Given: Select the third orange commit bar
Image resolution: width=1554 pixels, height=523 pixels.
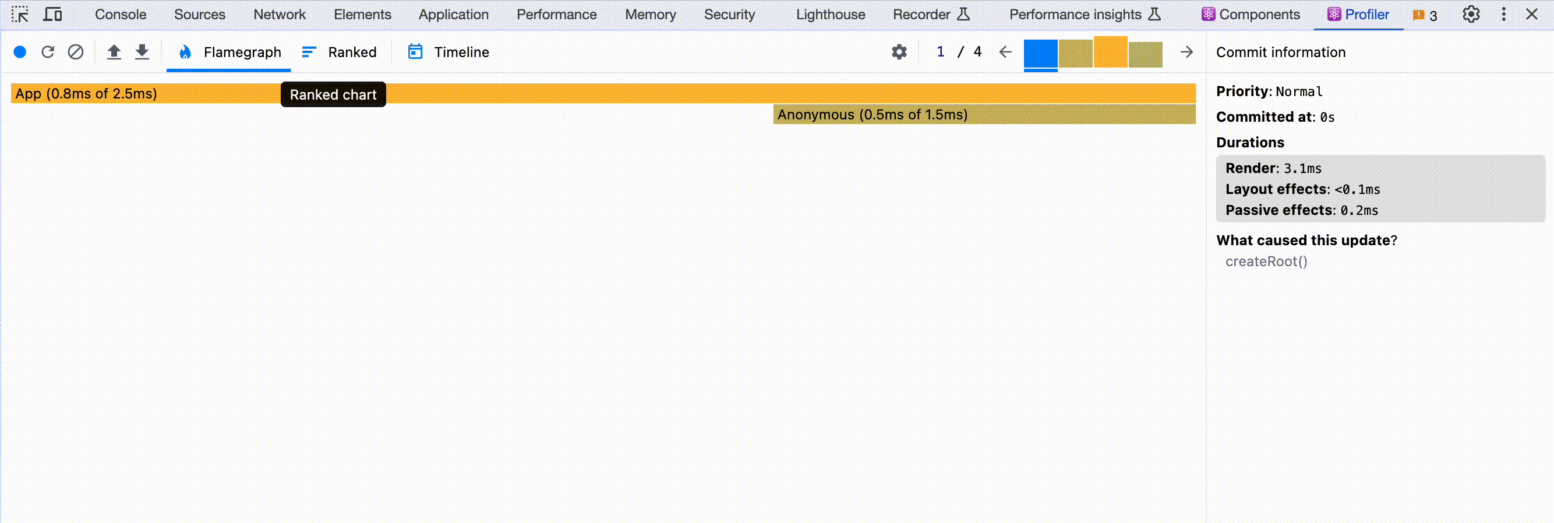Looking at the screenshot, I should (1111, 52).
